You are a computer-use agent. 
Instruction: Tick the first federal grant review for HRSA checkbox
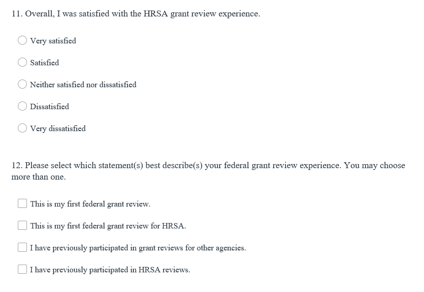22,225
